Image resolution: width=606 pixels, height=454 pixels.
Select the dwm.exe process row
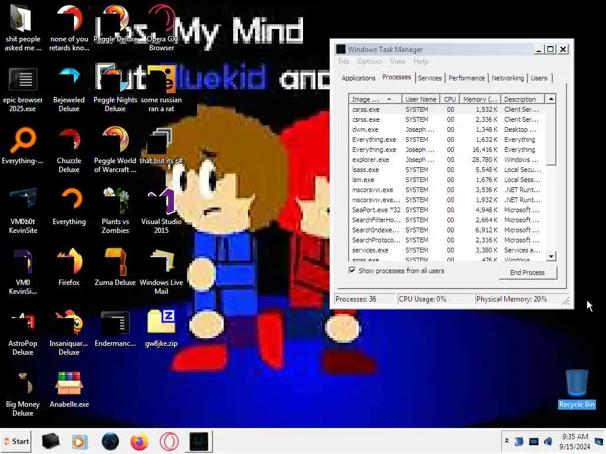point(447,129)
